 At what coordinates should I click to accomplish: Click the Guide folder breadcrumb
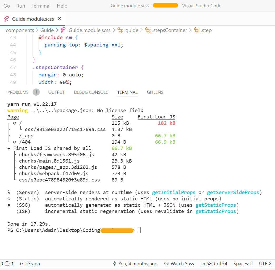pos(47,30)
